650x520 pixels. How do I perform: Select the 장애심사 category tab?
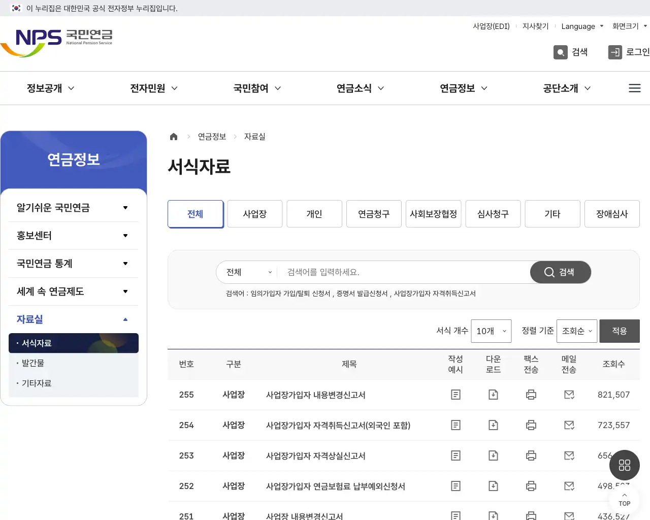pyautogui.click(x=612, y=214)
